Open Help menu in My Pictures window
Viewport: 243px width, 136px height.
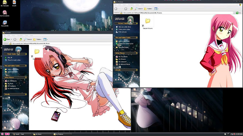coord(142,5)
